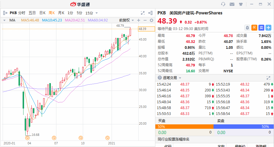Screen dimensions: 274x147
Task: Click the 卖盘 ask label
Action: click(221, 121)
